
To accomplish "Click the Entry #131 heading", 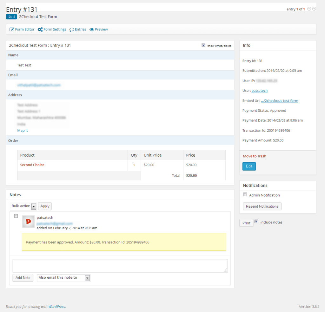I will [22, 10].
